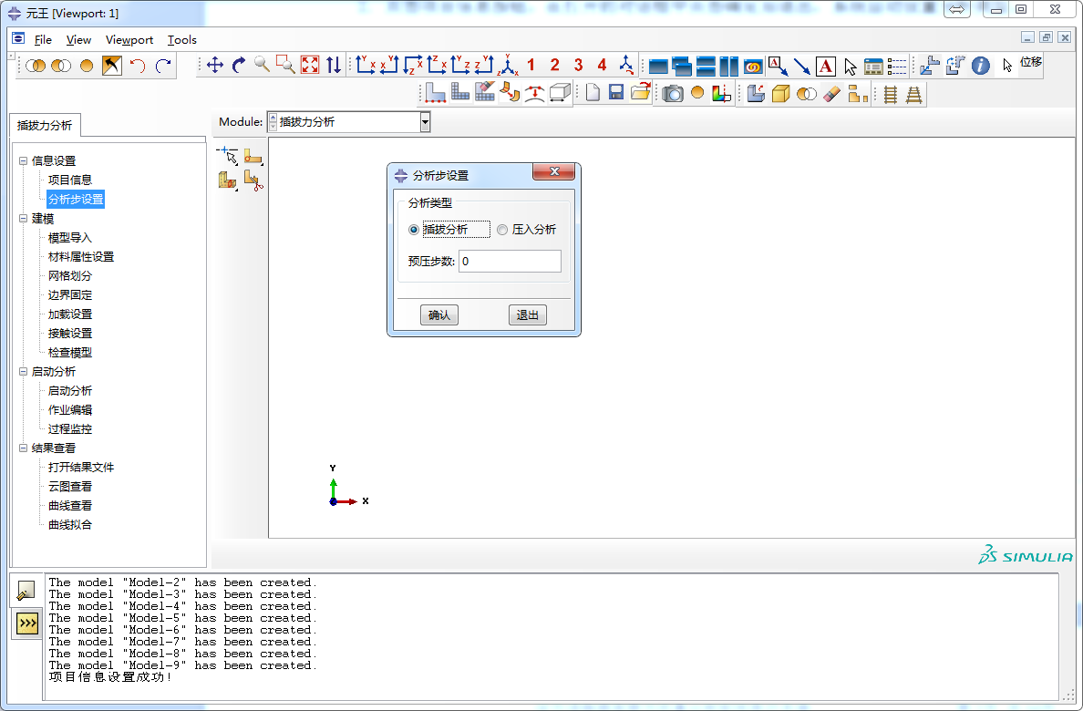
Task: Switch to the 插拔力分析 tab
Action: pyautogui.click(x=45, y=126)
